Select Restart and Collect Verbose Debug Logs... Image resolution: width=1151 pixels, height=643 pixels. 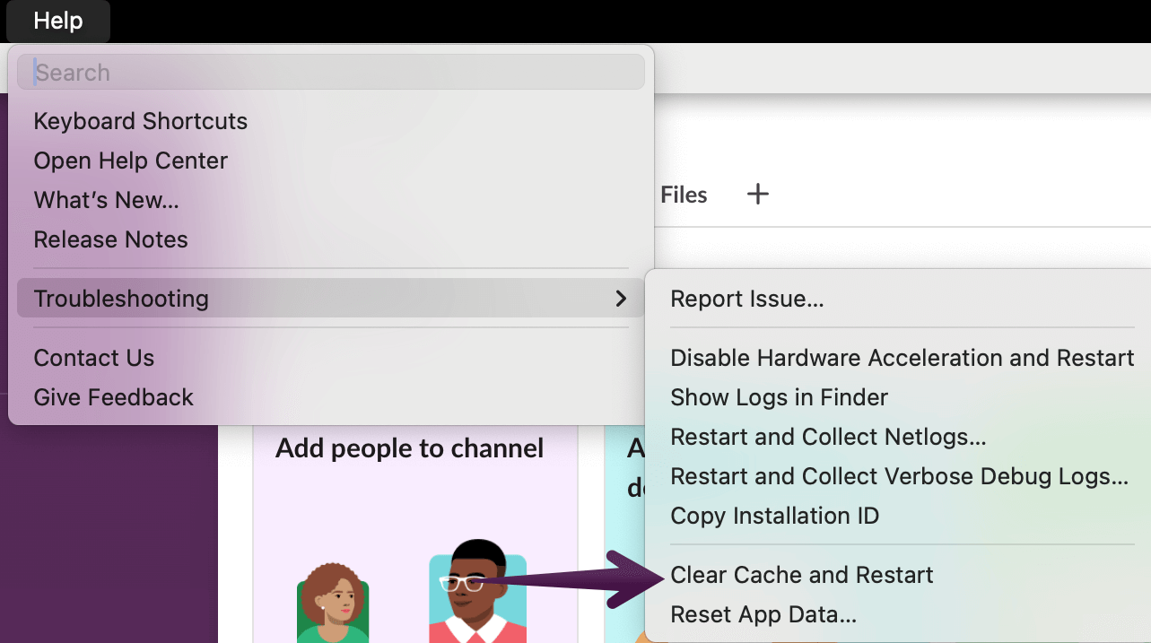[x=901, y=476]
